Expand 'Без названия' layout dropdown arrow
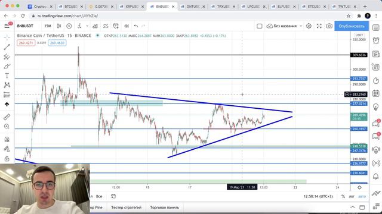 click(x=301, y=26)
